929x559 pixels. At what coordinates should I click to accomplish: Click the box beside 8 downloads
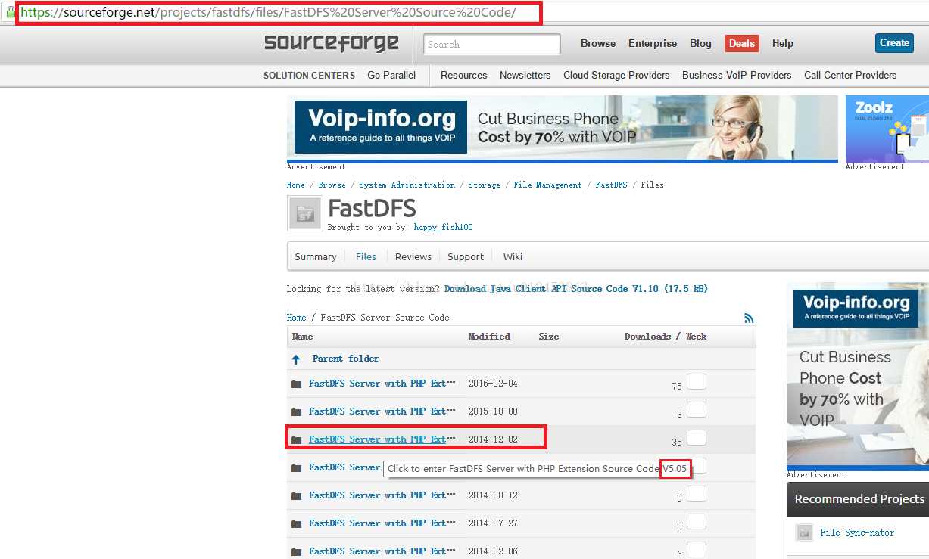pyautogui.click(x=697, y=521)
